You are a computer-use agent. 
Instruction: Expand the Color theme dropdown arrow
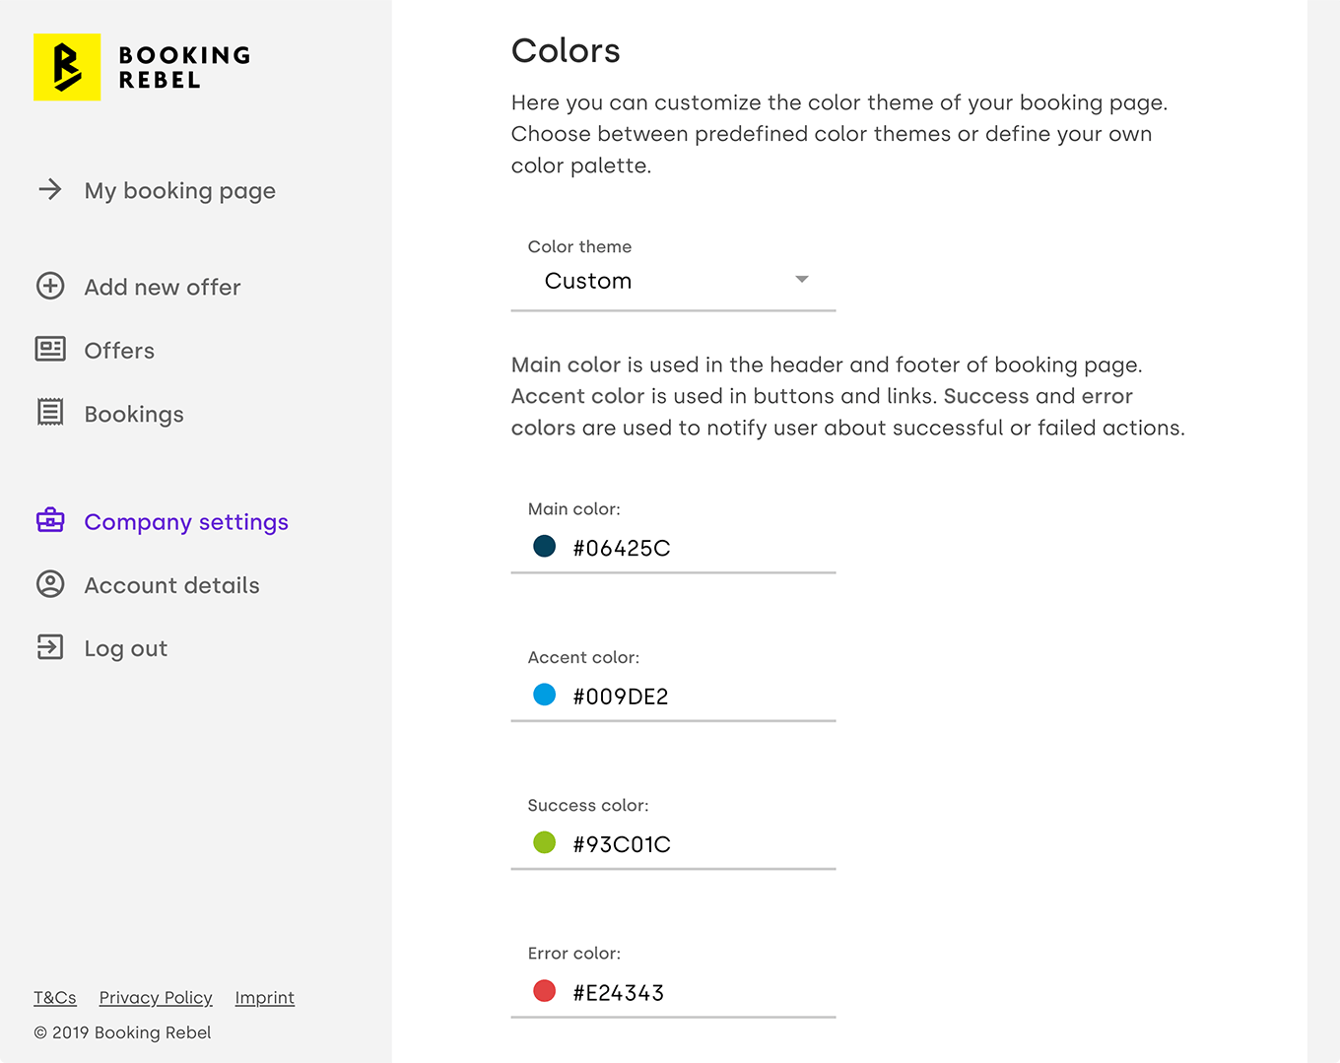(802, 280)
